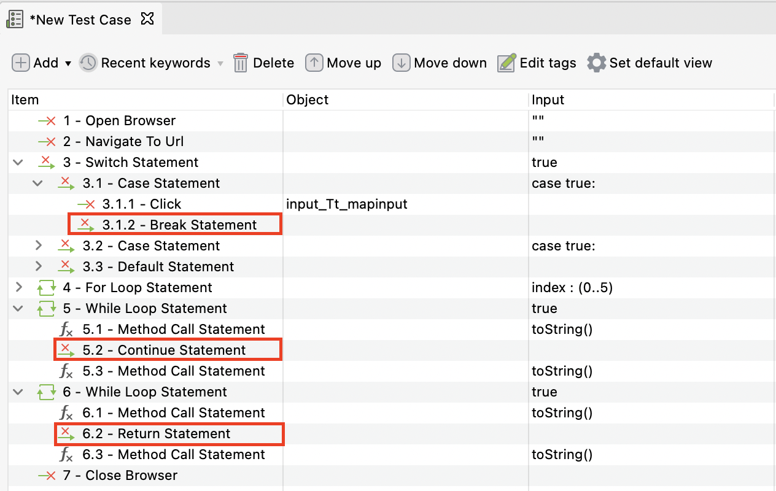Expand the 4 For Loop Statement node
The height and width of the screenshot is (491, 776).
tap(18, 287)
